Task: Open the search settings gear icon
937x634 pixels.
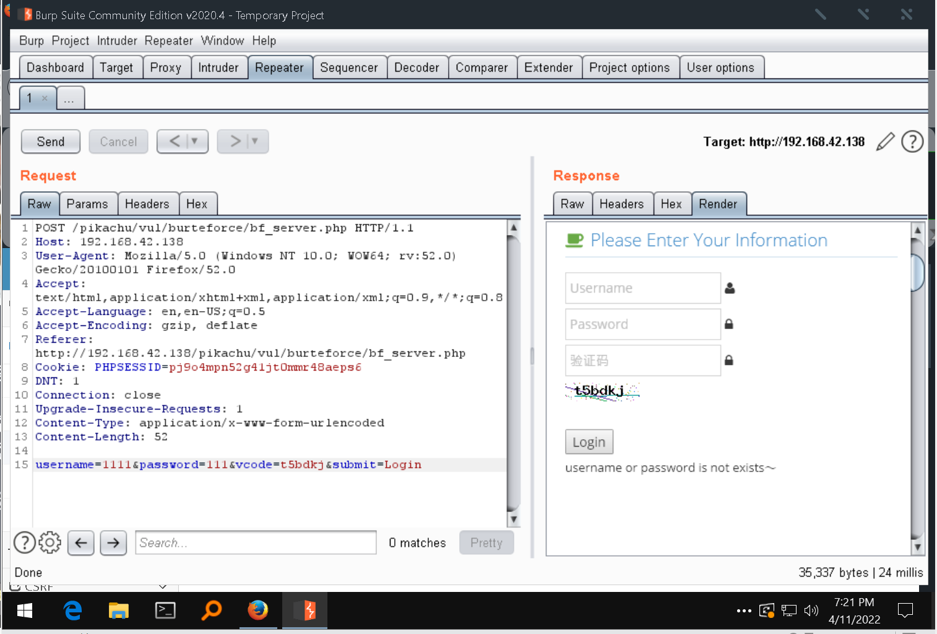Action: (x=50, y=542)
